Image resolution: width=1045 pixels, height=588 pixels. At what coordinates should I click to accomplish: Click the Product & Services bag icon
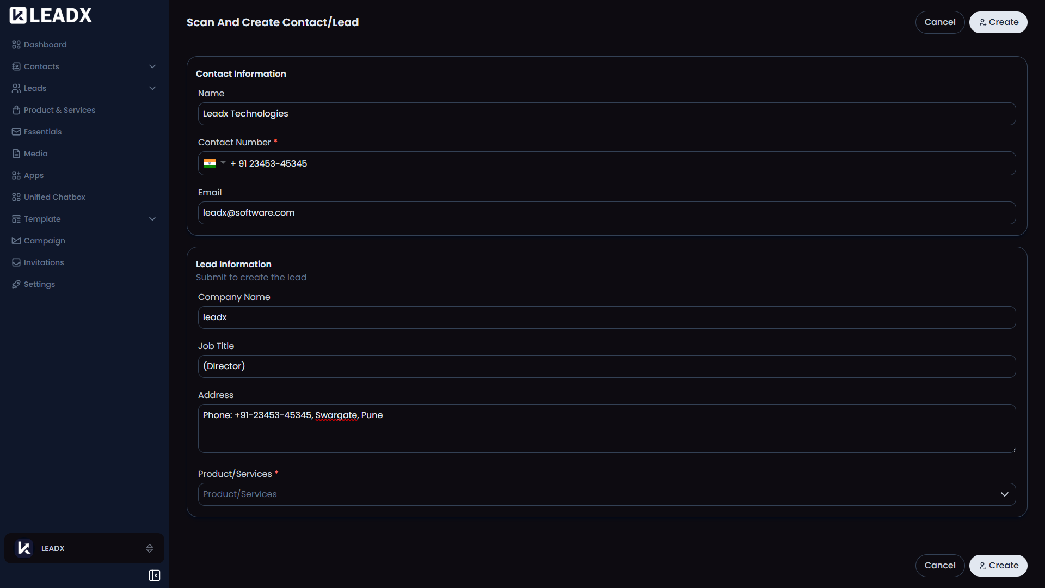tap(16, 110)
